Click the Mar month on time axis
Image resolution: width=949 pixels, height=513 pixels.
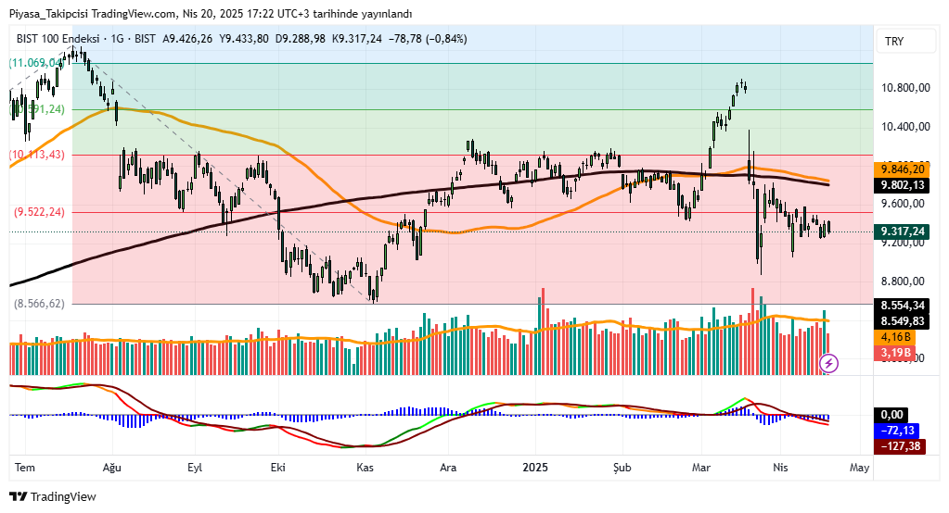(701, 468)
